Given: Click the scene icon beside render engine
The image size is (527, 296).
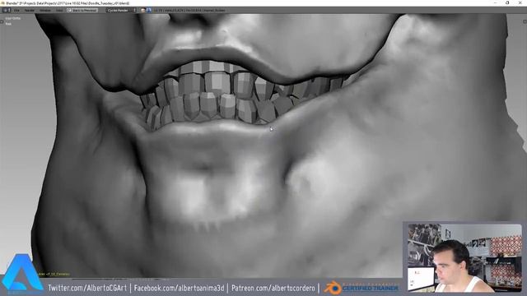Looking at the screenshot, I should click(x=143, y=11).
